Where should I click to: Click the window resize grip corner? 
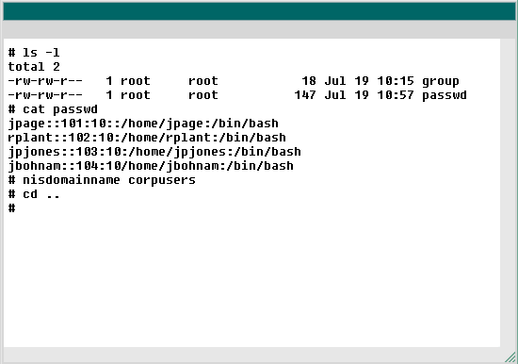pyautogui.click(x=510, y=357)
